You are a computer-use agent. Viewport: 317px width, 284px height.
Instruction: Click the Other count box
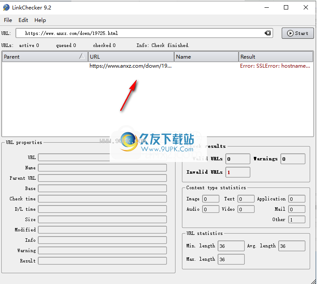[x=297, y=219]
